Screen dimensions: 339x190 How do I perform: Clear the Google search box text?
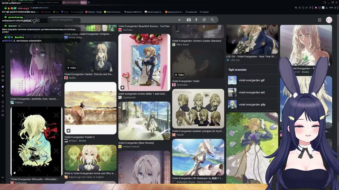(179, 20)
